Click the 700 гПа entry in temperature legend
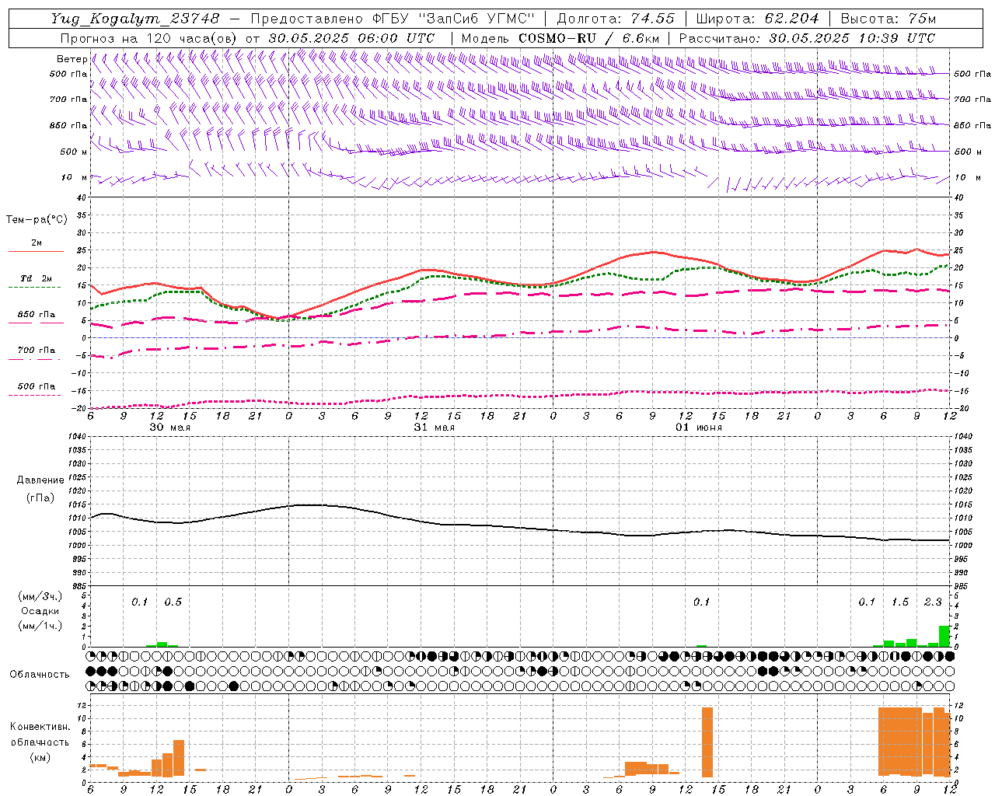This screenshot has width=995, height=796. pyautogui.click(x=37, y=351)
